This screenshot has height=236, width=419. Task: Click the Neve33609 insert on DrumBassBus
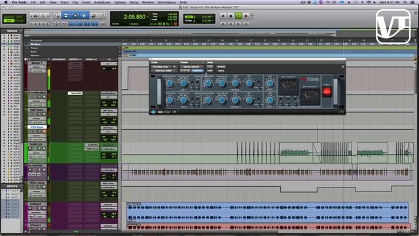coord(75,93)
